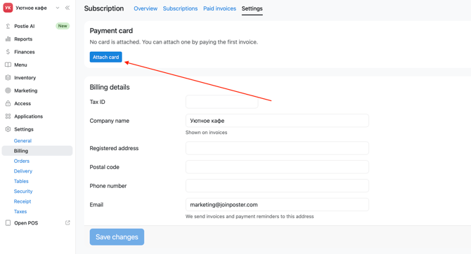Select the Settings tab in Subscription
The width and height of the screenshot is (471, 254).
[252, 8]
